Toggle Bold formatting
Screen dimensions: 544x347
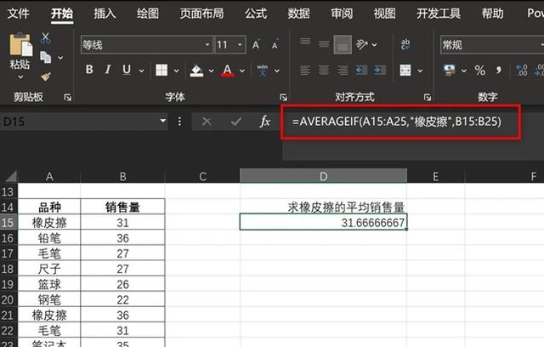click(x=88, y=70)
